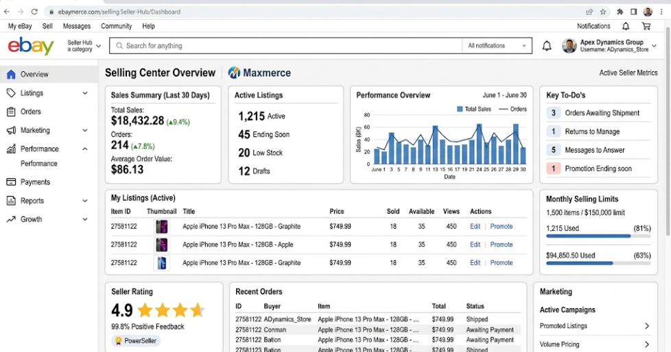Open the Seller Hub category dropdown
The height and width of the screenshot is (352, 671).
84,46
